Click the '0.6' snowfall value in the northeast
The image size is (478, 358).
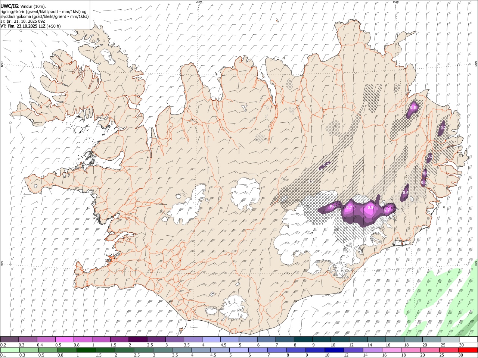pos(413,107)
